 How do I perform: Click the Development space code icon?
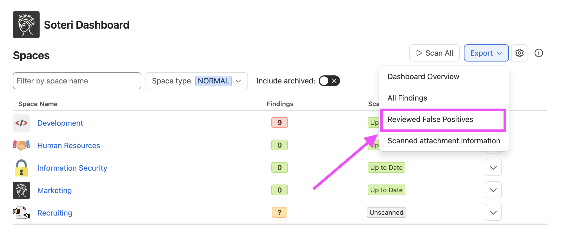click(21, 123)
